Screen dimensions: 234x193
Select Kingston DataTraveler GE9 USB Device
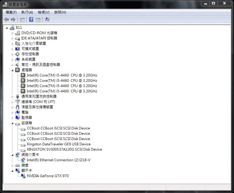click(58, 144)
